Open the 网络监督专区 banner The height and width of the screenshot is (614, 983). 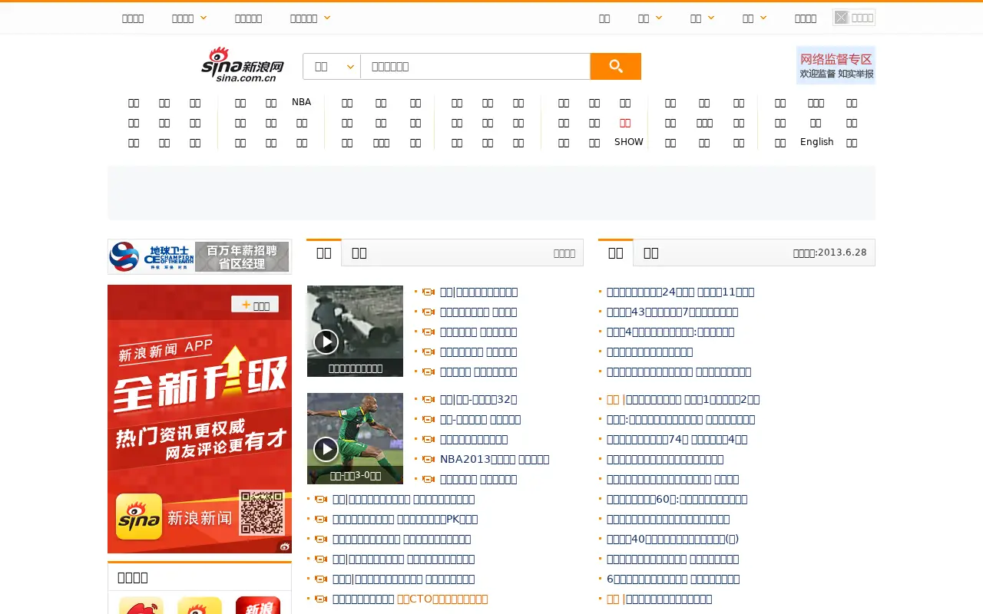tap(836, 65)
